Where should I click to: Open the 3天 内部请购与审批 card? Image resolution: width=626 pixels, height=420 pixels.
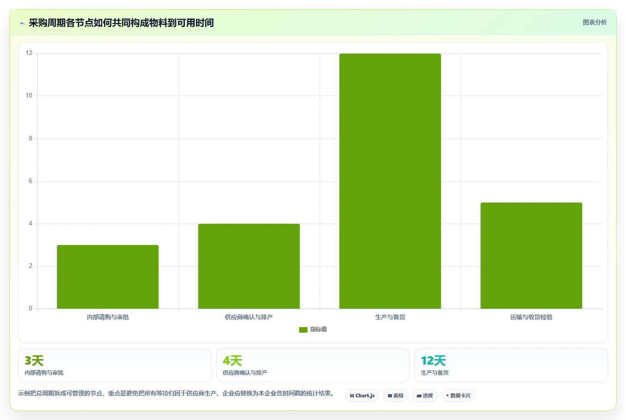(115, 365)
